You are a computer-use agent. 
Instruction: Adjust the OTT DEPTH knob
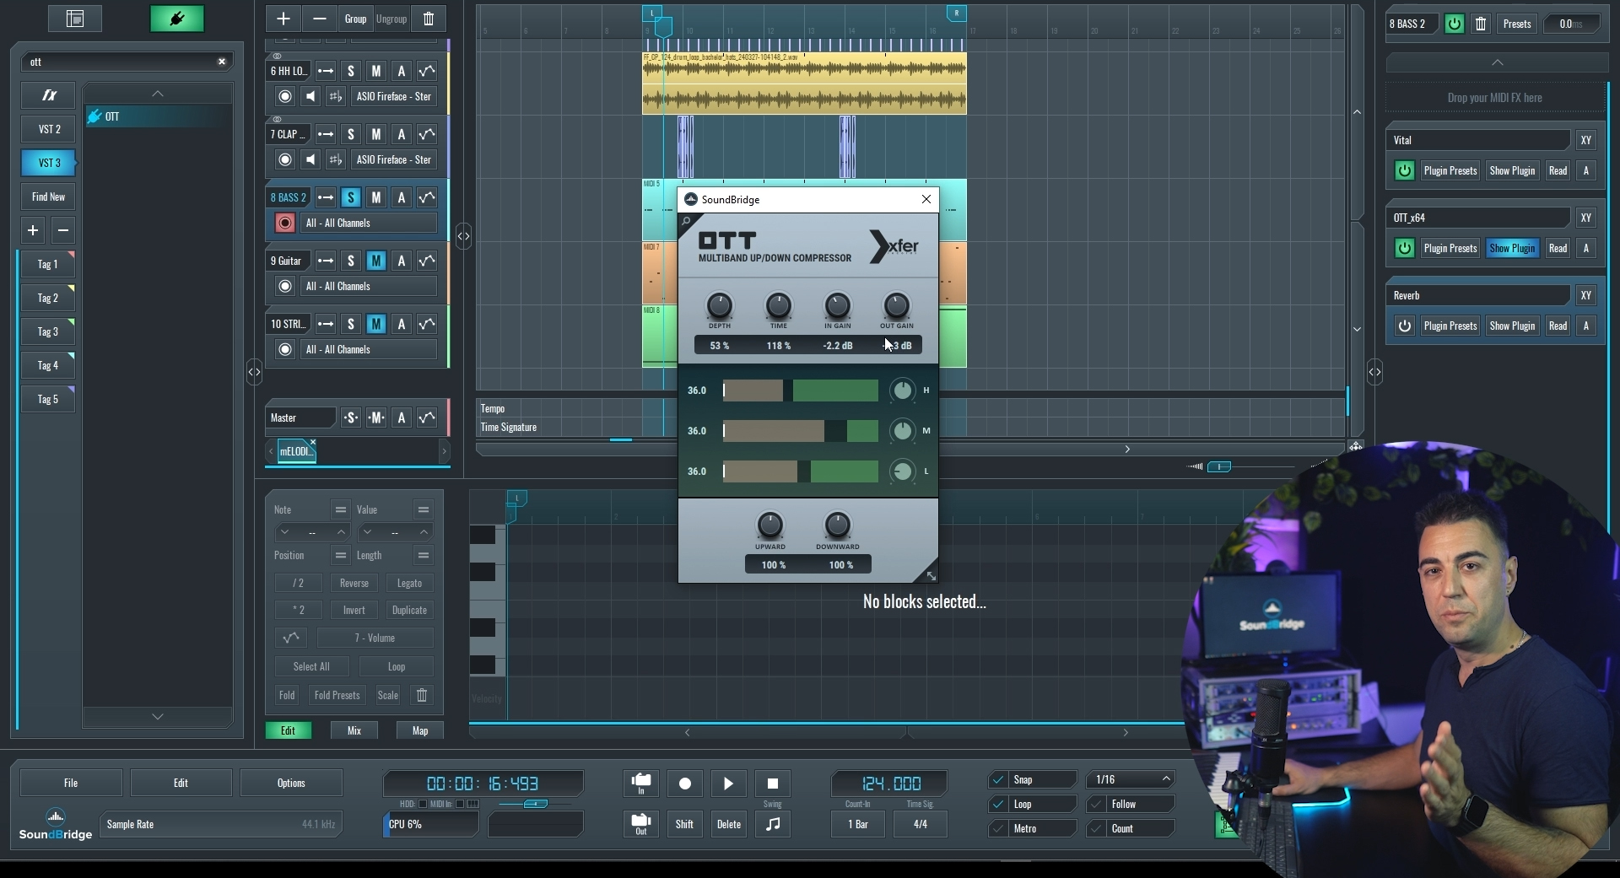[x=719, y=305]
